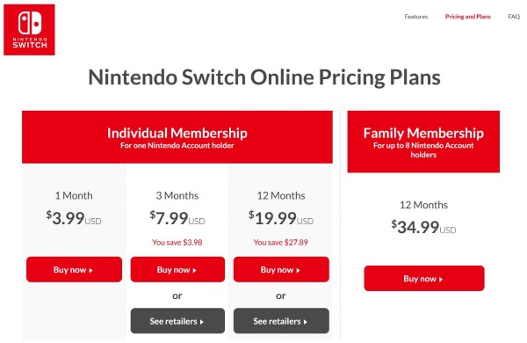Viewport: 527px width, 343px height.
Task: Click the Family Membership header banner
Action: (423, 142)
